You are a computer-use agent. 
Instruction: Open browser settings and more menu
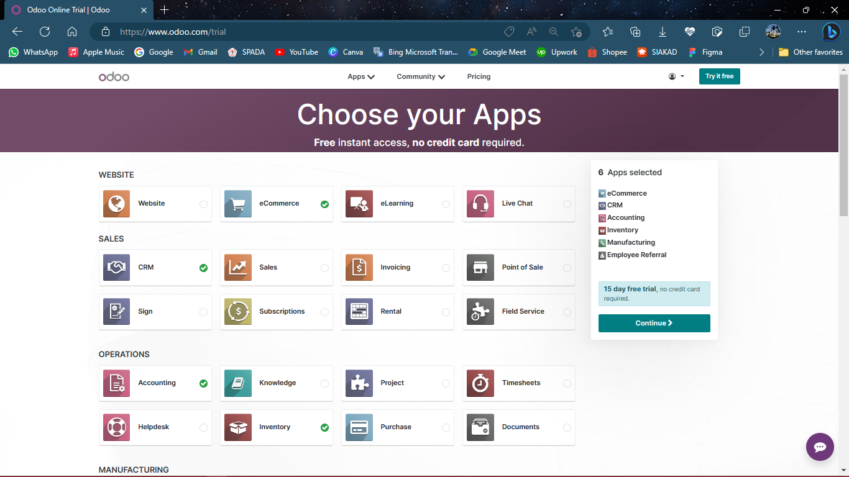(802, 32)
